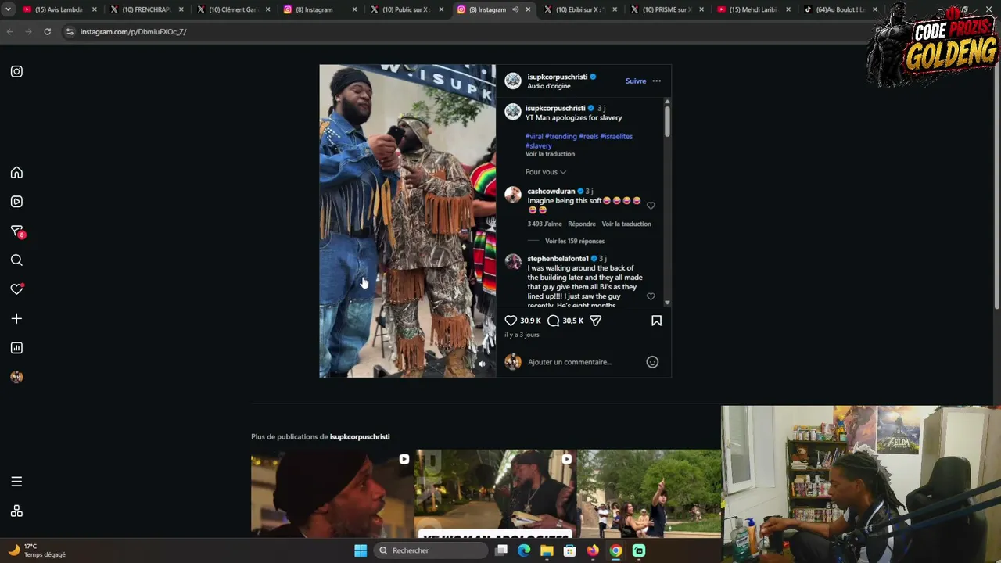Like the post with the heart icon

coord(511,321)
